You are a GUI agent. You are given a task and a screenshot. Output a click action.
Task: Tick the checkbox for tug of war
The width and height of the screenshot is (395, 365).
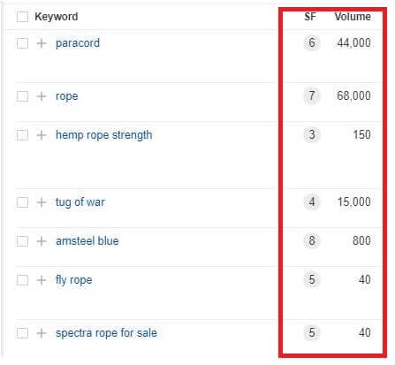point(22,202)
